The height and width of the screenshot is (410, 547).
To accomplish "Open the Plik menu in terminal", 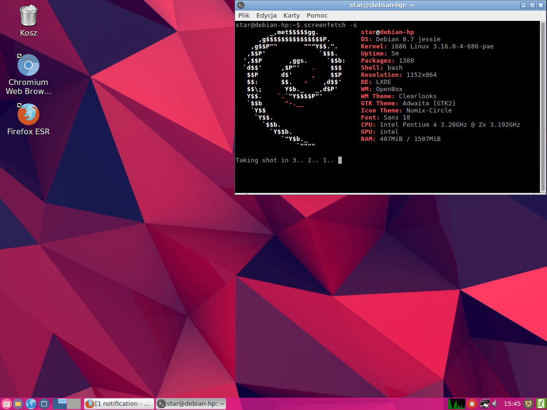I will 244,16.
